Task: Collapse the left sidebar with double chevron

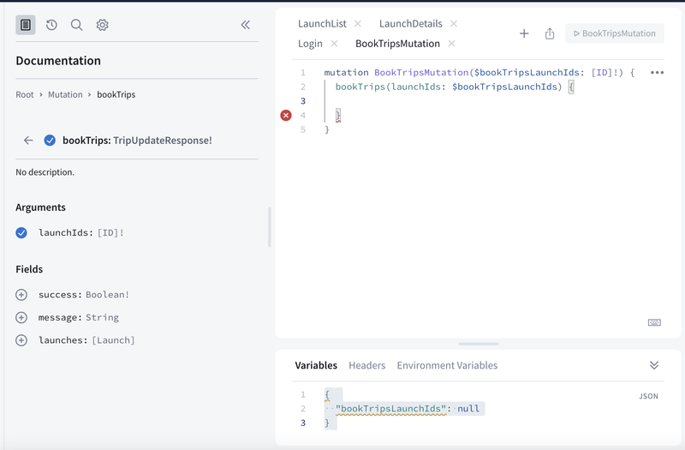Action: [246, 25]
